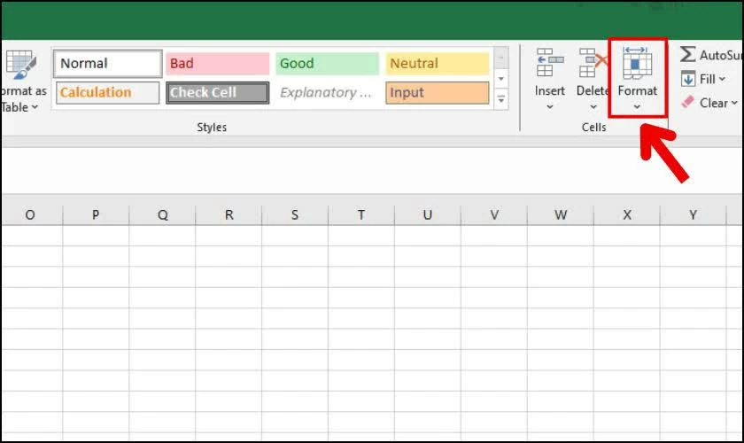Expand the Clear menu chevron
The image size is (744, 443).
point(733,104)
